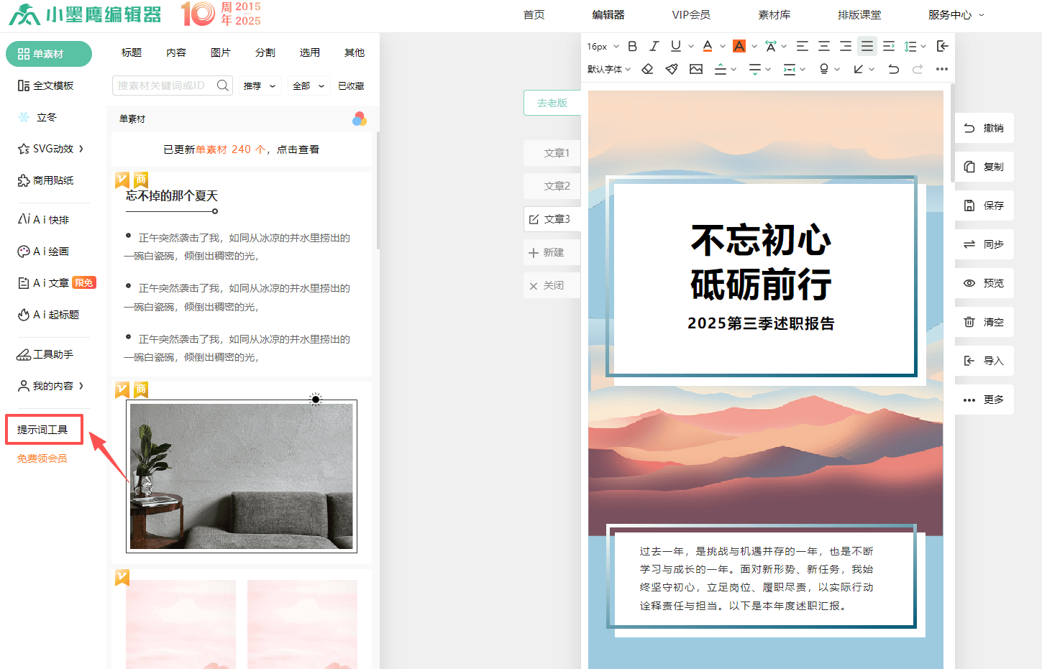Switch to the 图片 material tab

pos(221,52)
